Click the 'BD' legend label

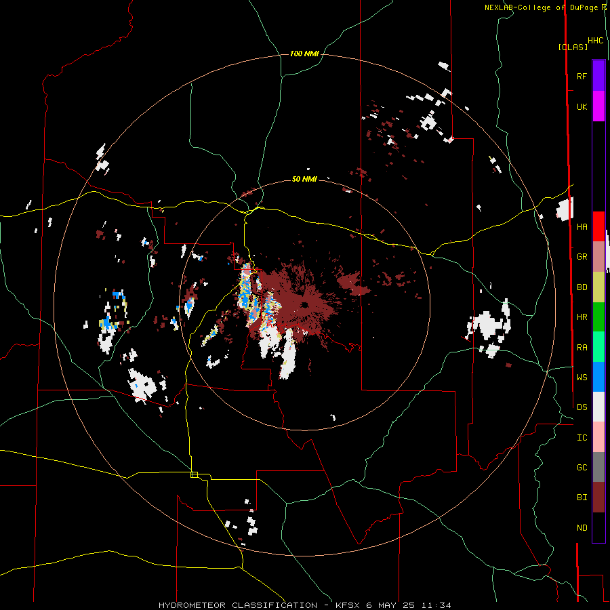(582, 287)
